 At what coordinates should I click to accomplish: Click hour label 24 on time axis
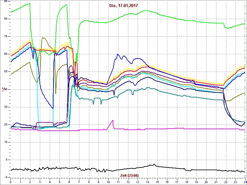tap(245, 182)
